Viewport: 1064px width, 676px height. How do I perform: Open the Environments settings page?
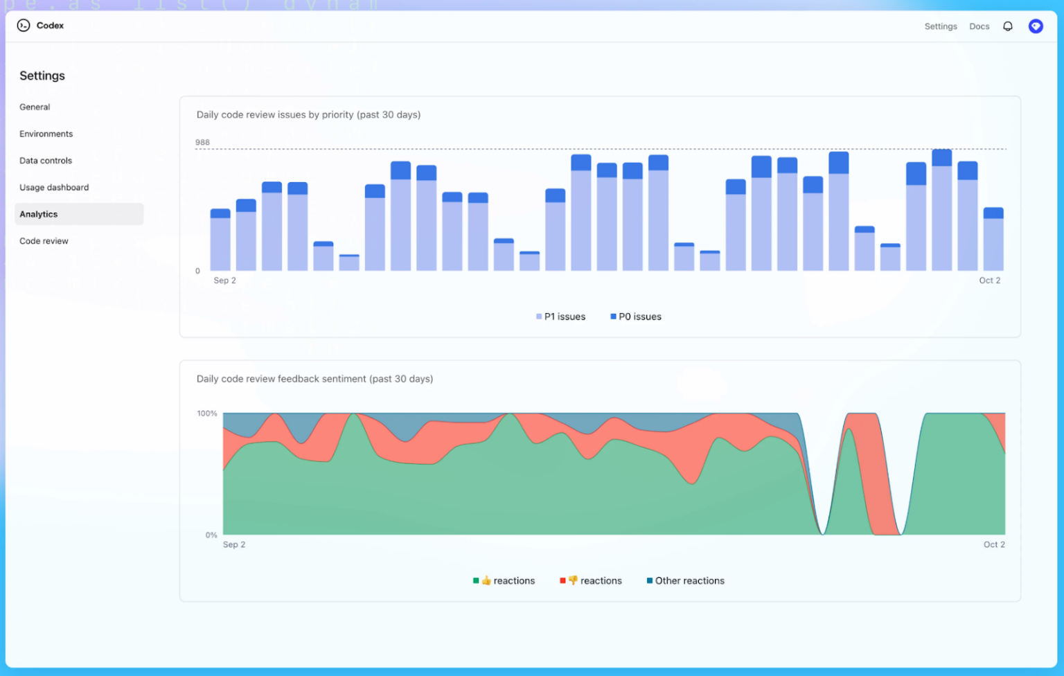[46, 134]
